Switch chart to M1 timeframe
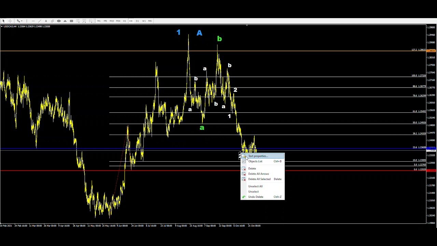Viewport: 437px width, 246px height. tap(99, 21)
